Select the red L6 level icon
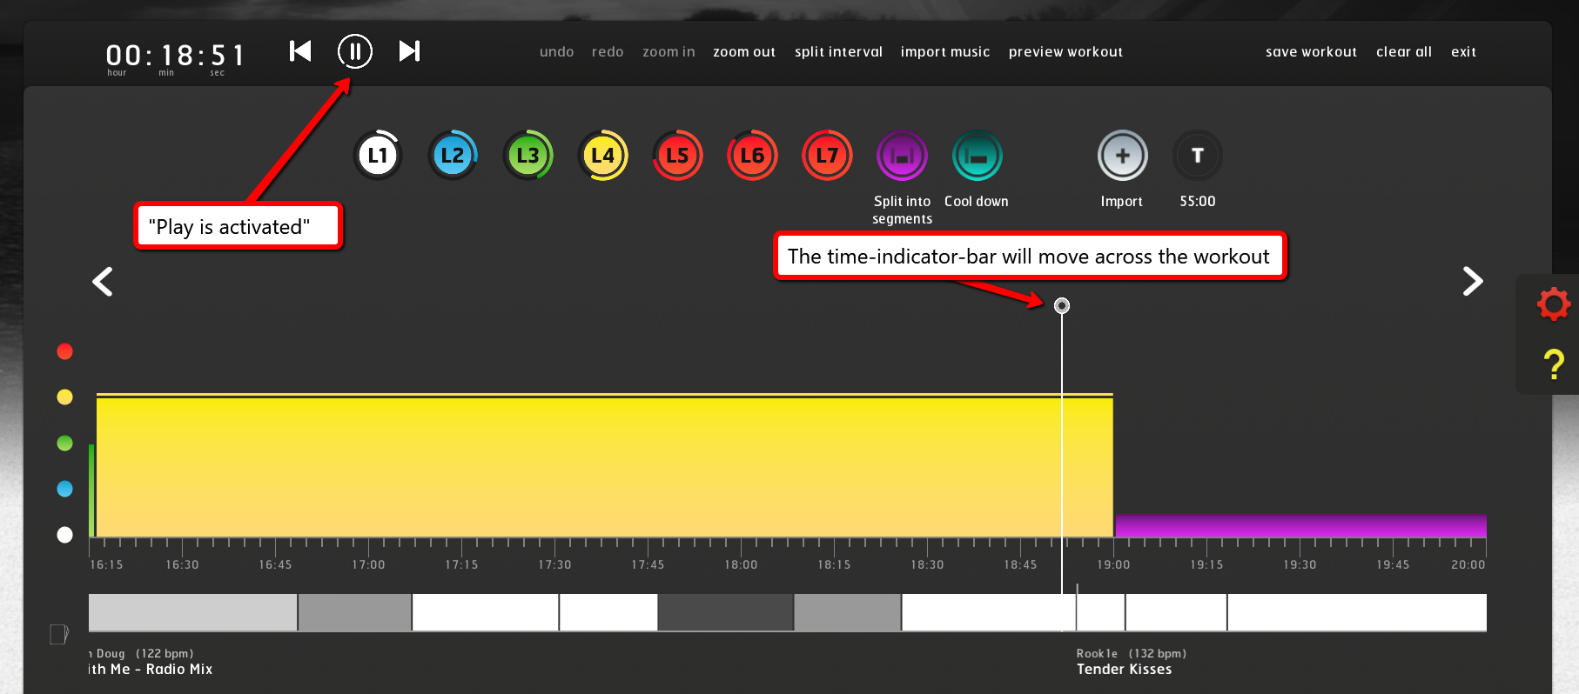 coord(752,156)
